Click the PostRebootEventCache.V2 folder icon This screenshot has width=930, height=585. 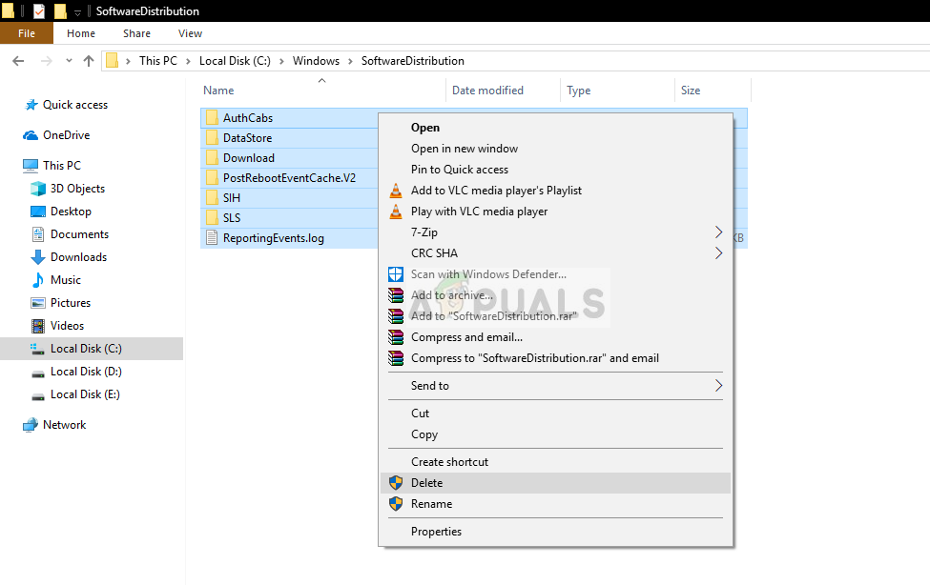(x=212, y=178)
